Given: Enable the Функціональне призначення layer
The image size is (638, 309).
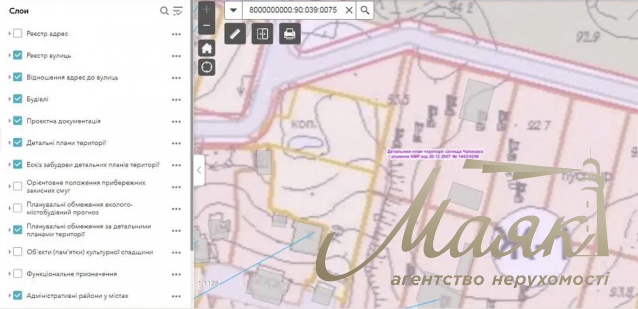Looking at the screenshot, I should 17,274.
